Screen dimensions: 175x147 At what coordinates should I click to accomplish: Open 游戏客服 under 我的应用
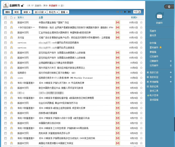coord(154,100)
